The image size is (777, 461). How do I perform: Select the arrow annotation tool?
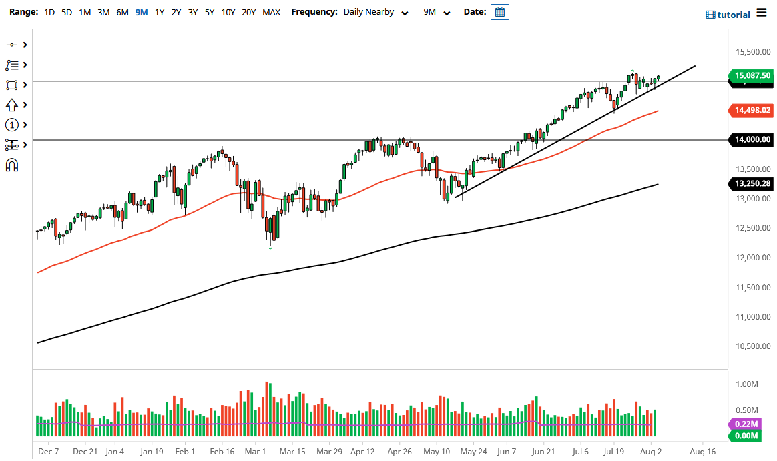[x=11, y=105]
